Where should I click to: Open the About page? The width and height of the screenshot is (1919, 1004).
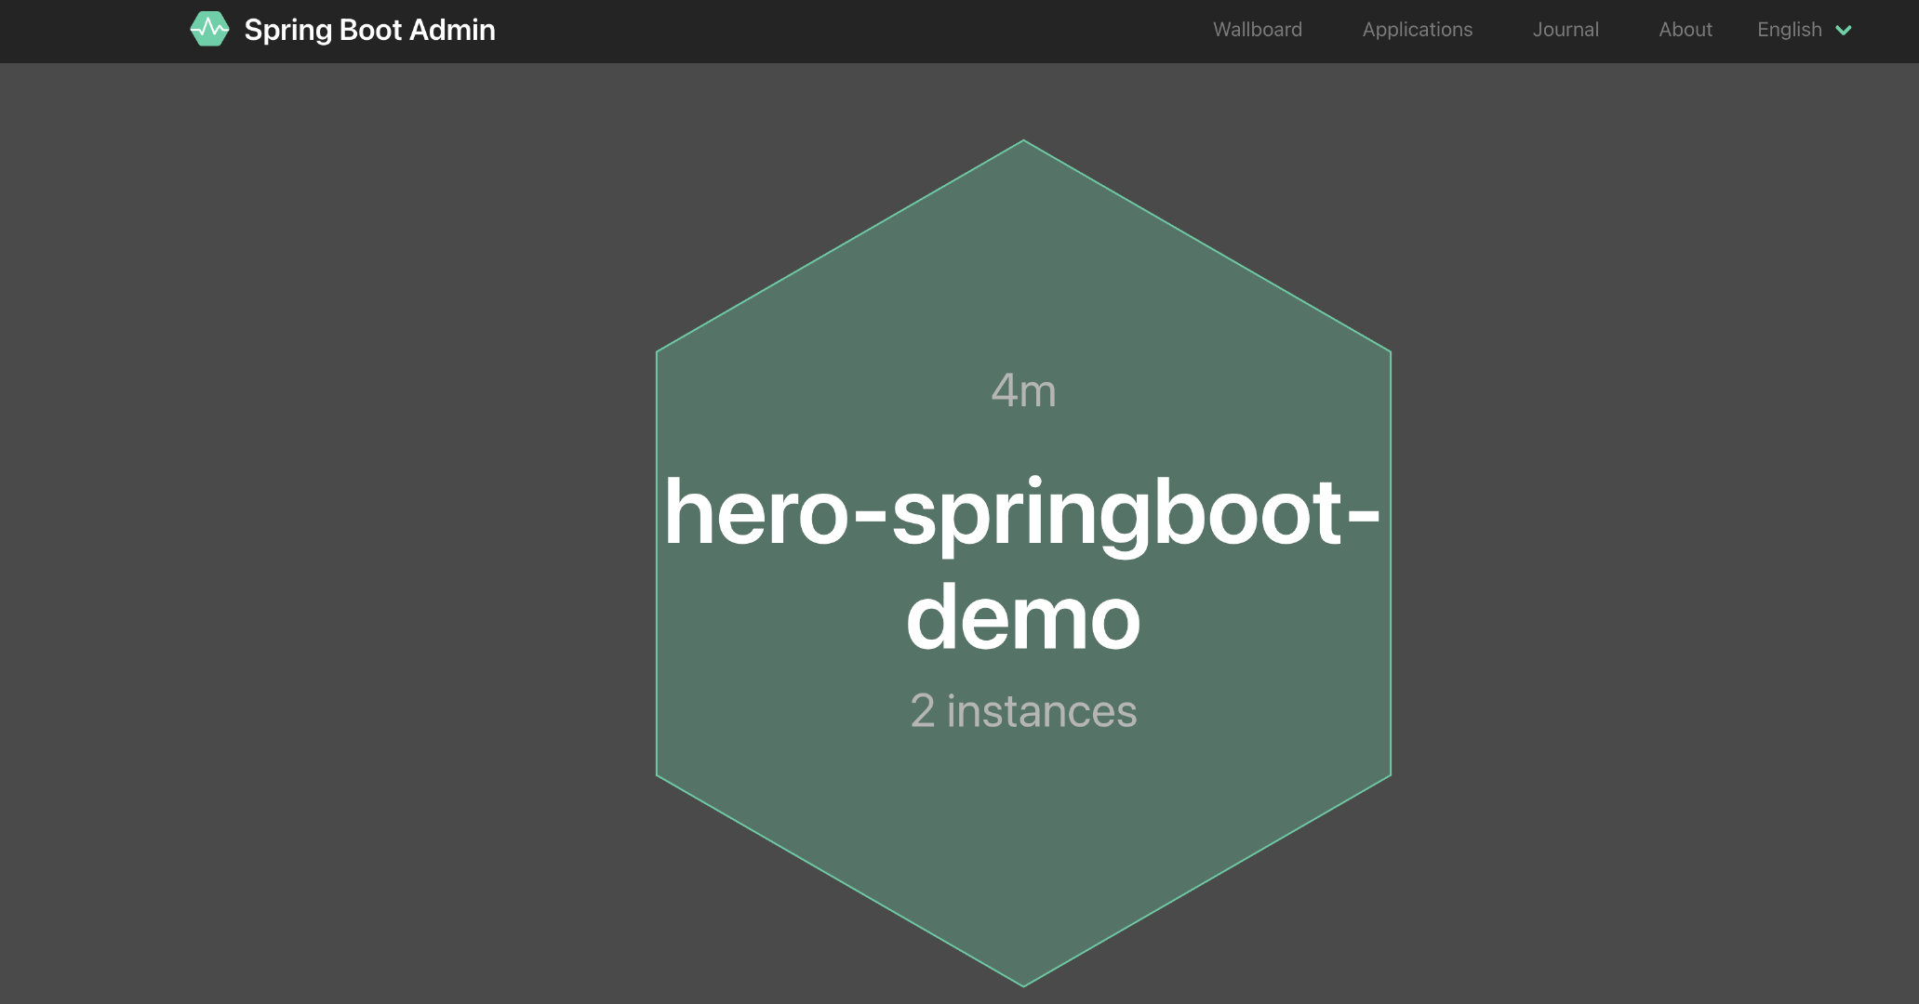[1685, 30]
